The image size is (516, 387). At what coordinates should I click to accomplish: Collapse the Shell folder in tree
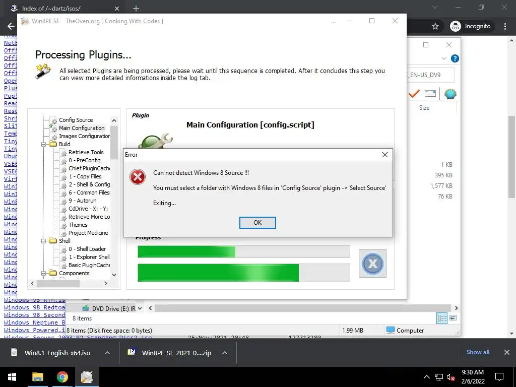click(x=43, y=241)
